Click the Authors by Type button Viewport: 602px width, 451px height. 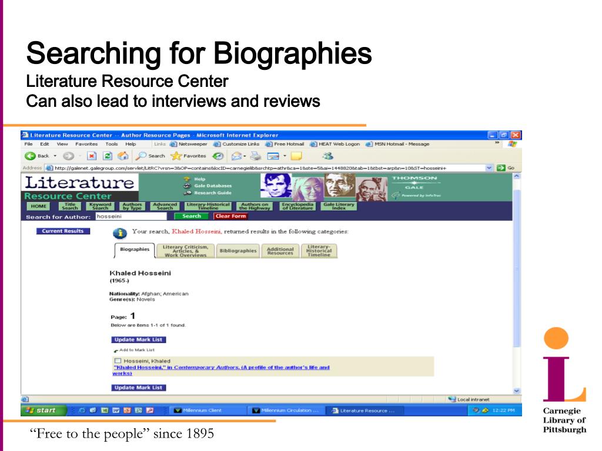132,206
